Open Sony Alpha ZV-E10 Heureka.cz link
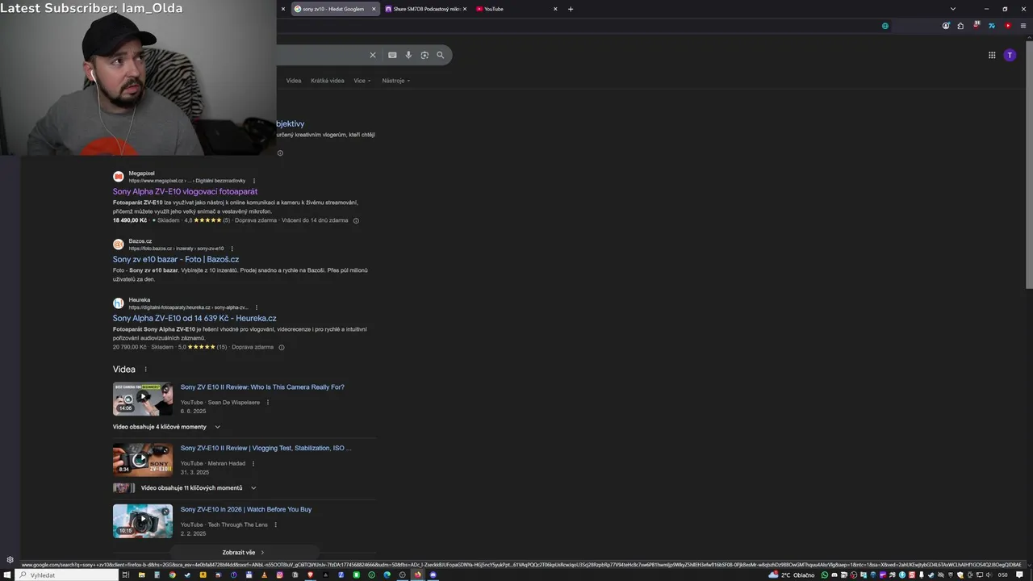Screen dimensions: 1033x581 [x=194, y=318]
